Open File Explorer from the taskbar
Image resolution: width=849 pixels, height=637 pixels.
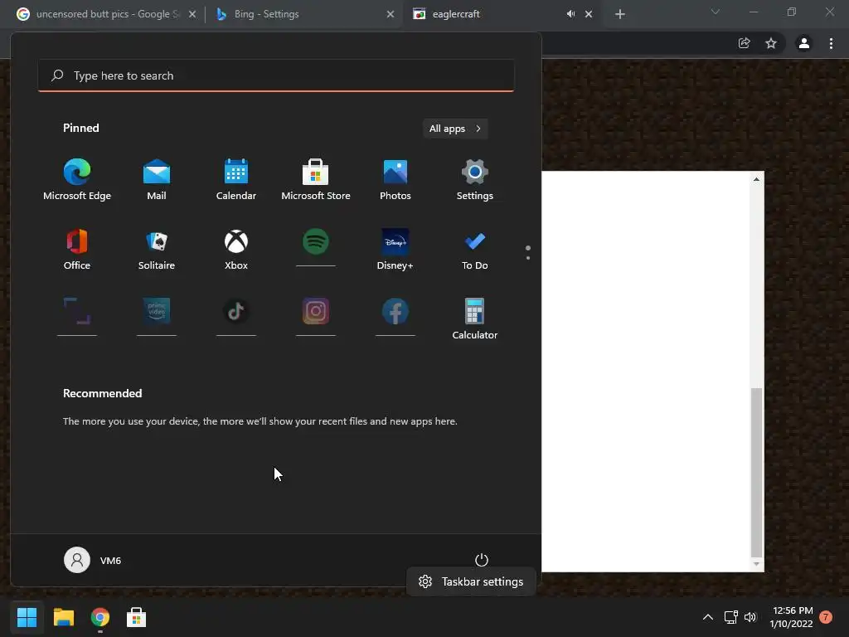[x=63, y=617]
